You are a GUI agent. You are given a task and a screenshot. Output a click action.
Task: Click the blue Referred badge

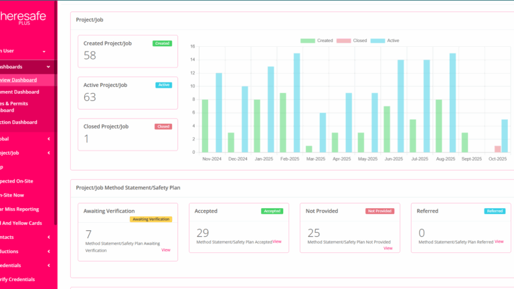click(495, 211)
